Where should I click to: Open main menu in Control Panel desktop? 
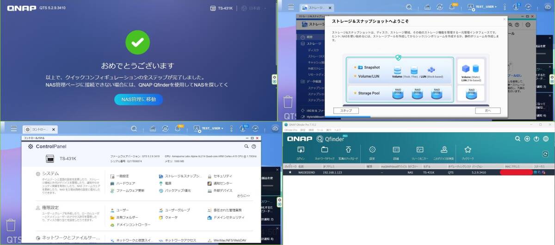(14, 129)
